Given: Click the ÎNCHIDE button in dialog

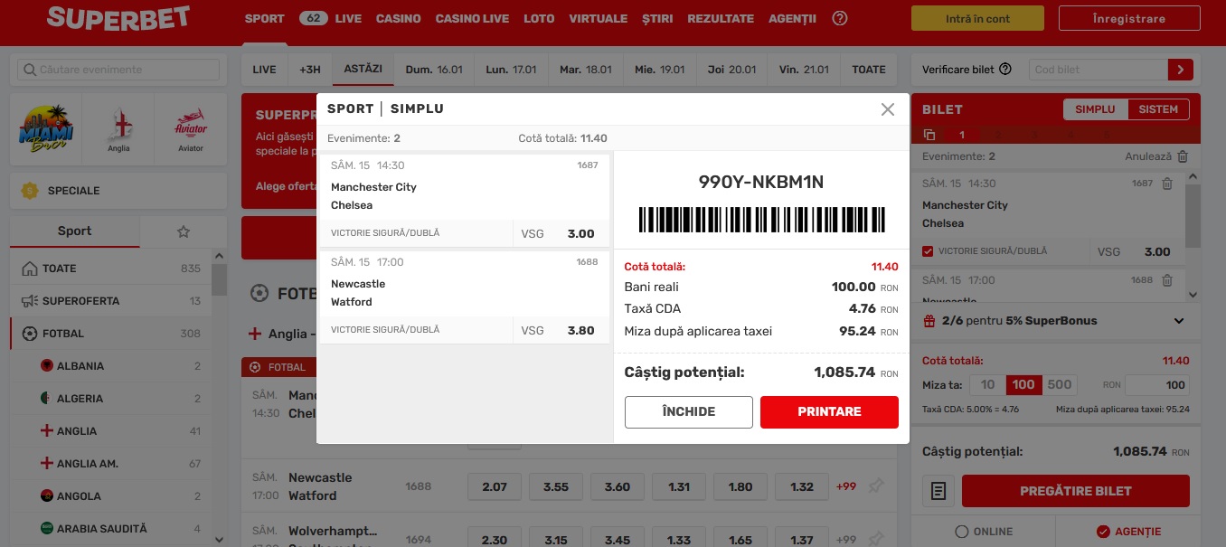Looking at the screenshot, I should click(x=689, y=411).
